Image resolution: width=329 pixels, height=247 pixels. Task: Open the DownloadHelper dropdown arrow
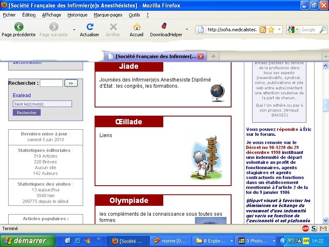187,30
